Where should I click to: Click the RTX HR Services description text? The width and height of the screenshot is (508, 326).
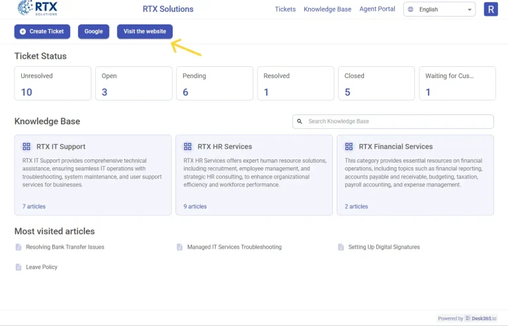[x=255, y=173]
